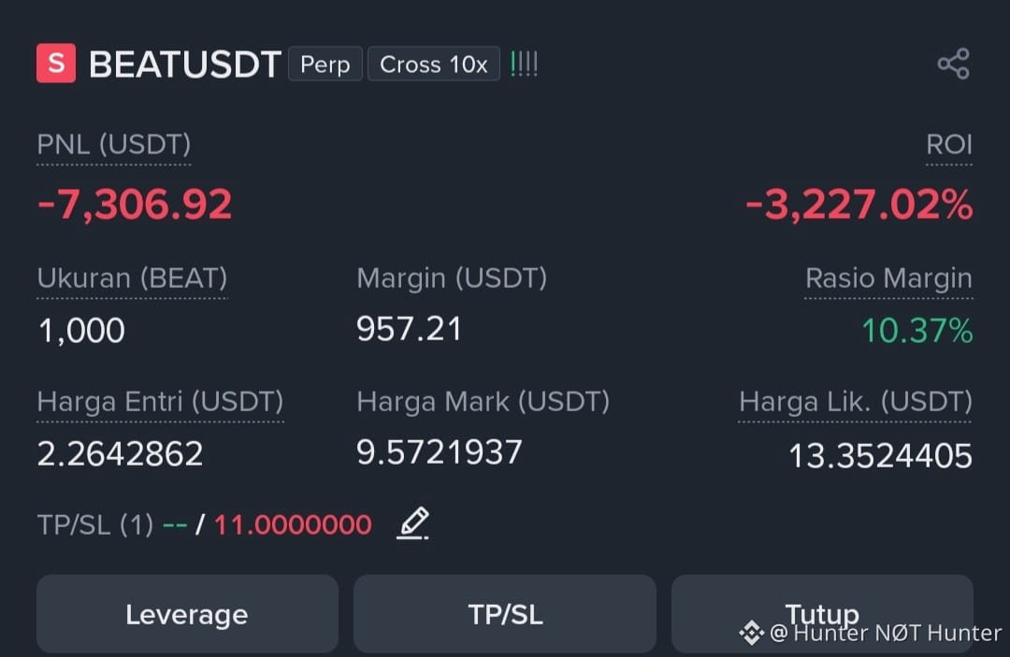1010x657 pixels.
Task: Tap Harga Entri (USDT) label
Action: pos(161,402)
